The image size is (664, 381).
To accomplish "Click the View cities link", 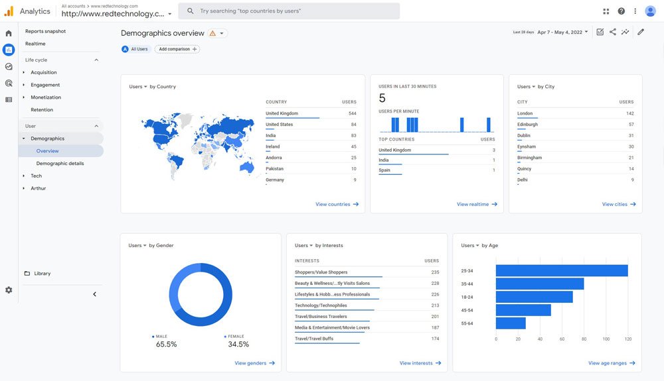I will [619, 205].
